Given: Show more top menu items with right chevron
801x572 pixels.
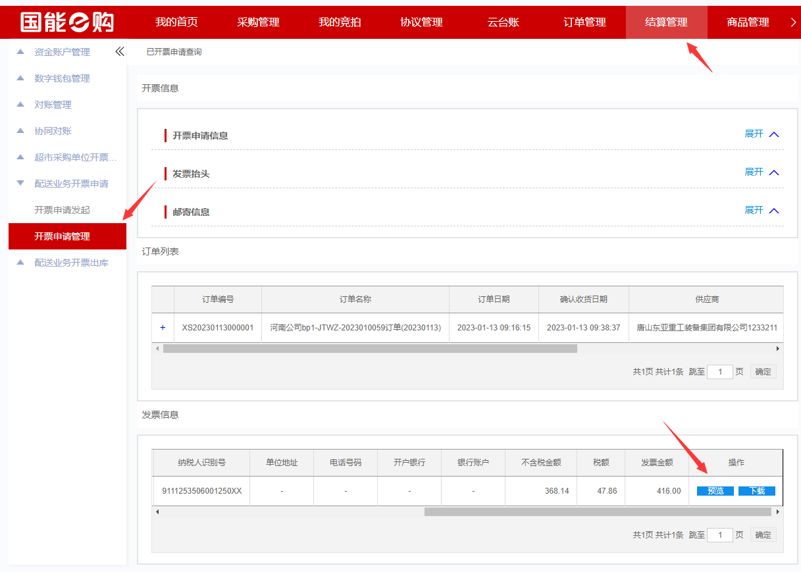Looking at the screenshot, I should [793, 22].
